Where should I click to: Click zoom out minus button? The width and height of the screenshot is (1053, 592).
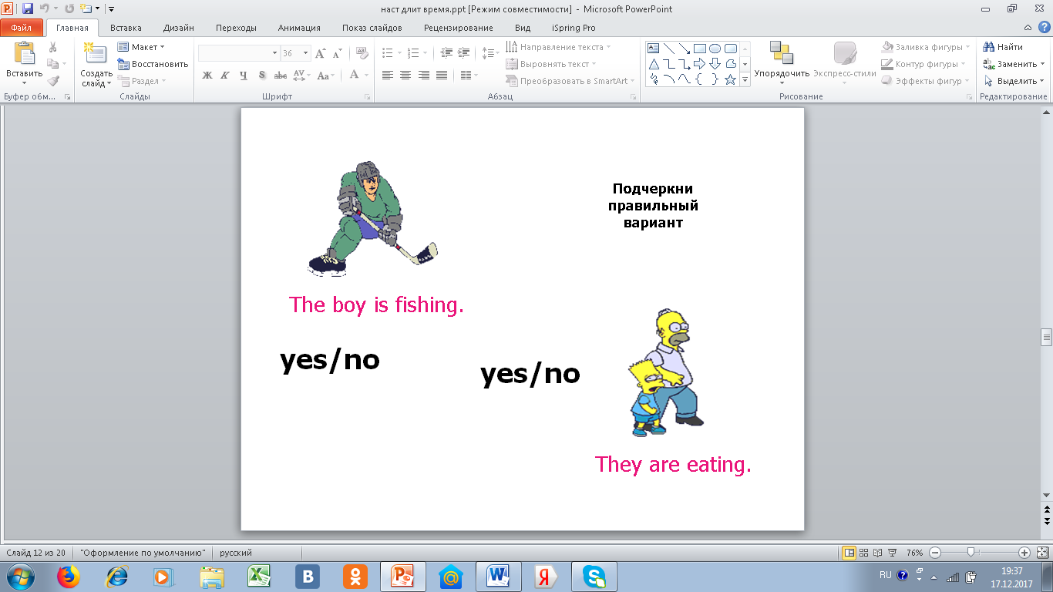pos(934,553)
